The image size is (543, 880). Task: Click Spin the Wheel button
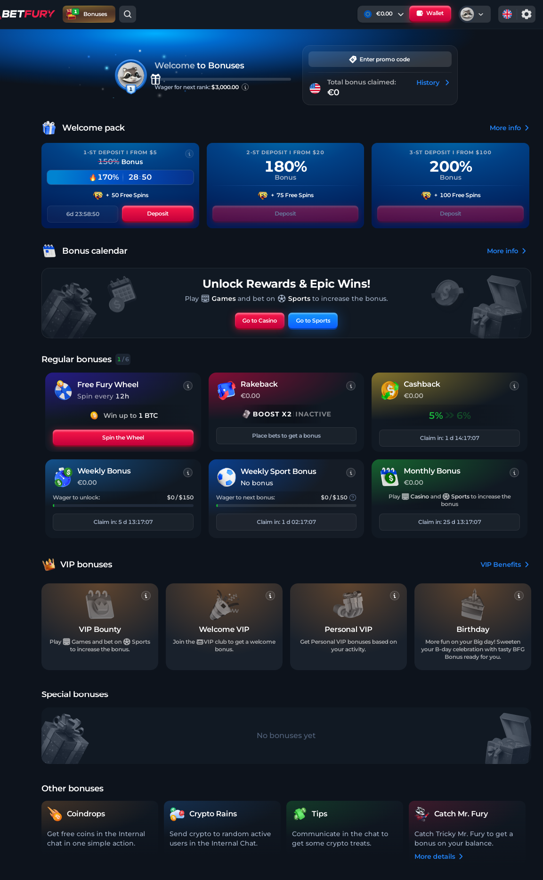[123, 438]
